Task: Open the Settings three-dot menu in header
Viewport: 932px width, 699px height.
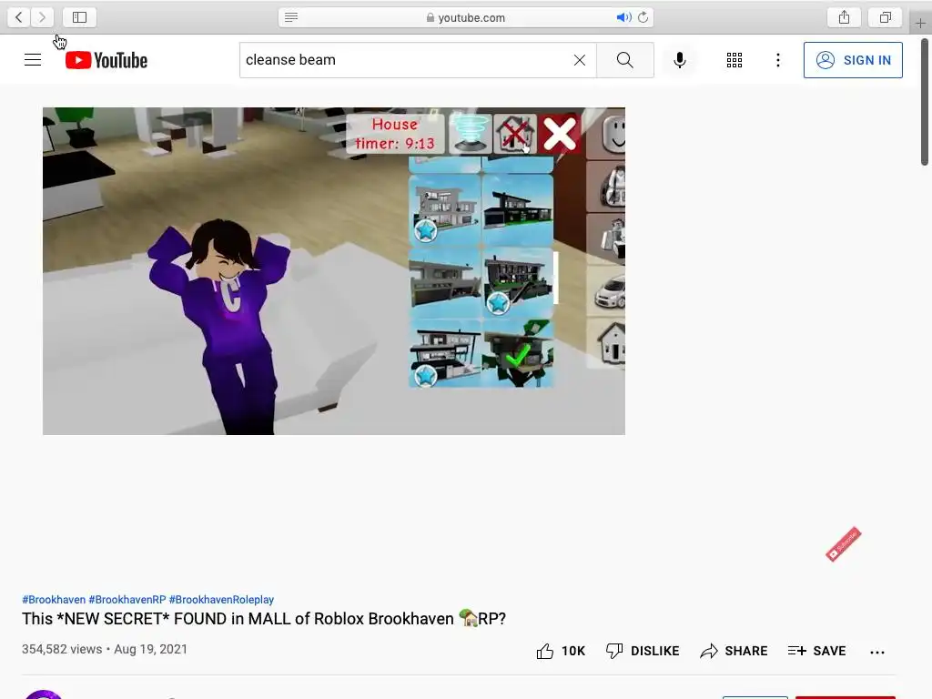Action: coord(778,60)
